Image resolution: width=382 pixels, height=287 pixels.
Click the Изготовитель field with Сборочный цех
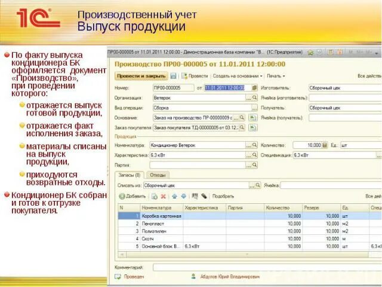click(345, 88)
